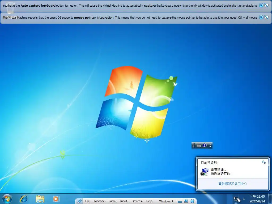
Task: Minimize the VM using mini toolbar button
Action: click(180, 202)
